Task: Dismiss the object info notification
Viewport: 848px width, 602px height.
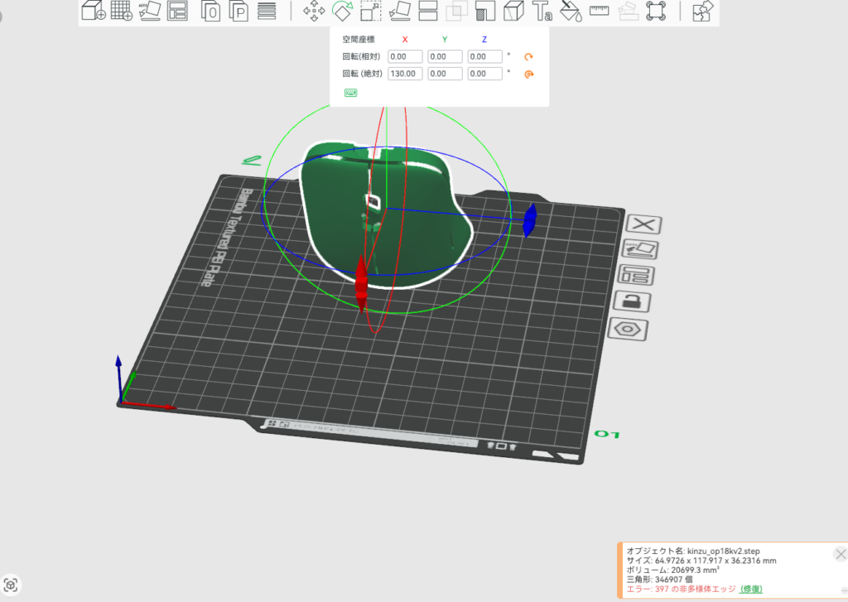Action: [841, 554]
